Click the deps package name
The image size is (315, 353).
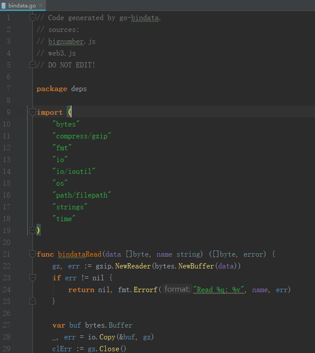(79, 89)
